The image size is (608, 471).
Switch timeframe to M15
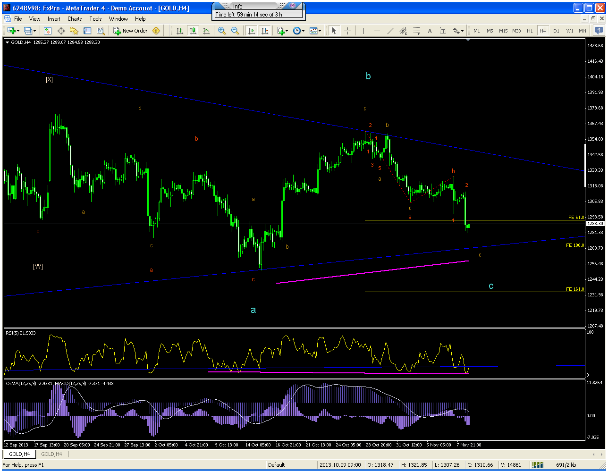click(x=503, y=31)
